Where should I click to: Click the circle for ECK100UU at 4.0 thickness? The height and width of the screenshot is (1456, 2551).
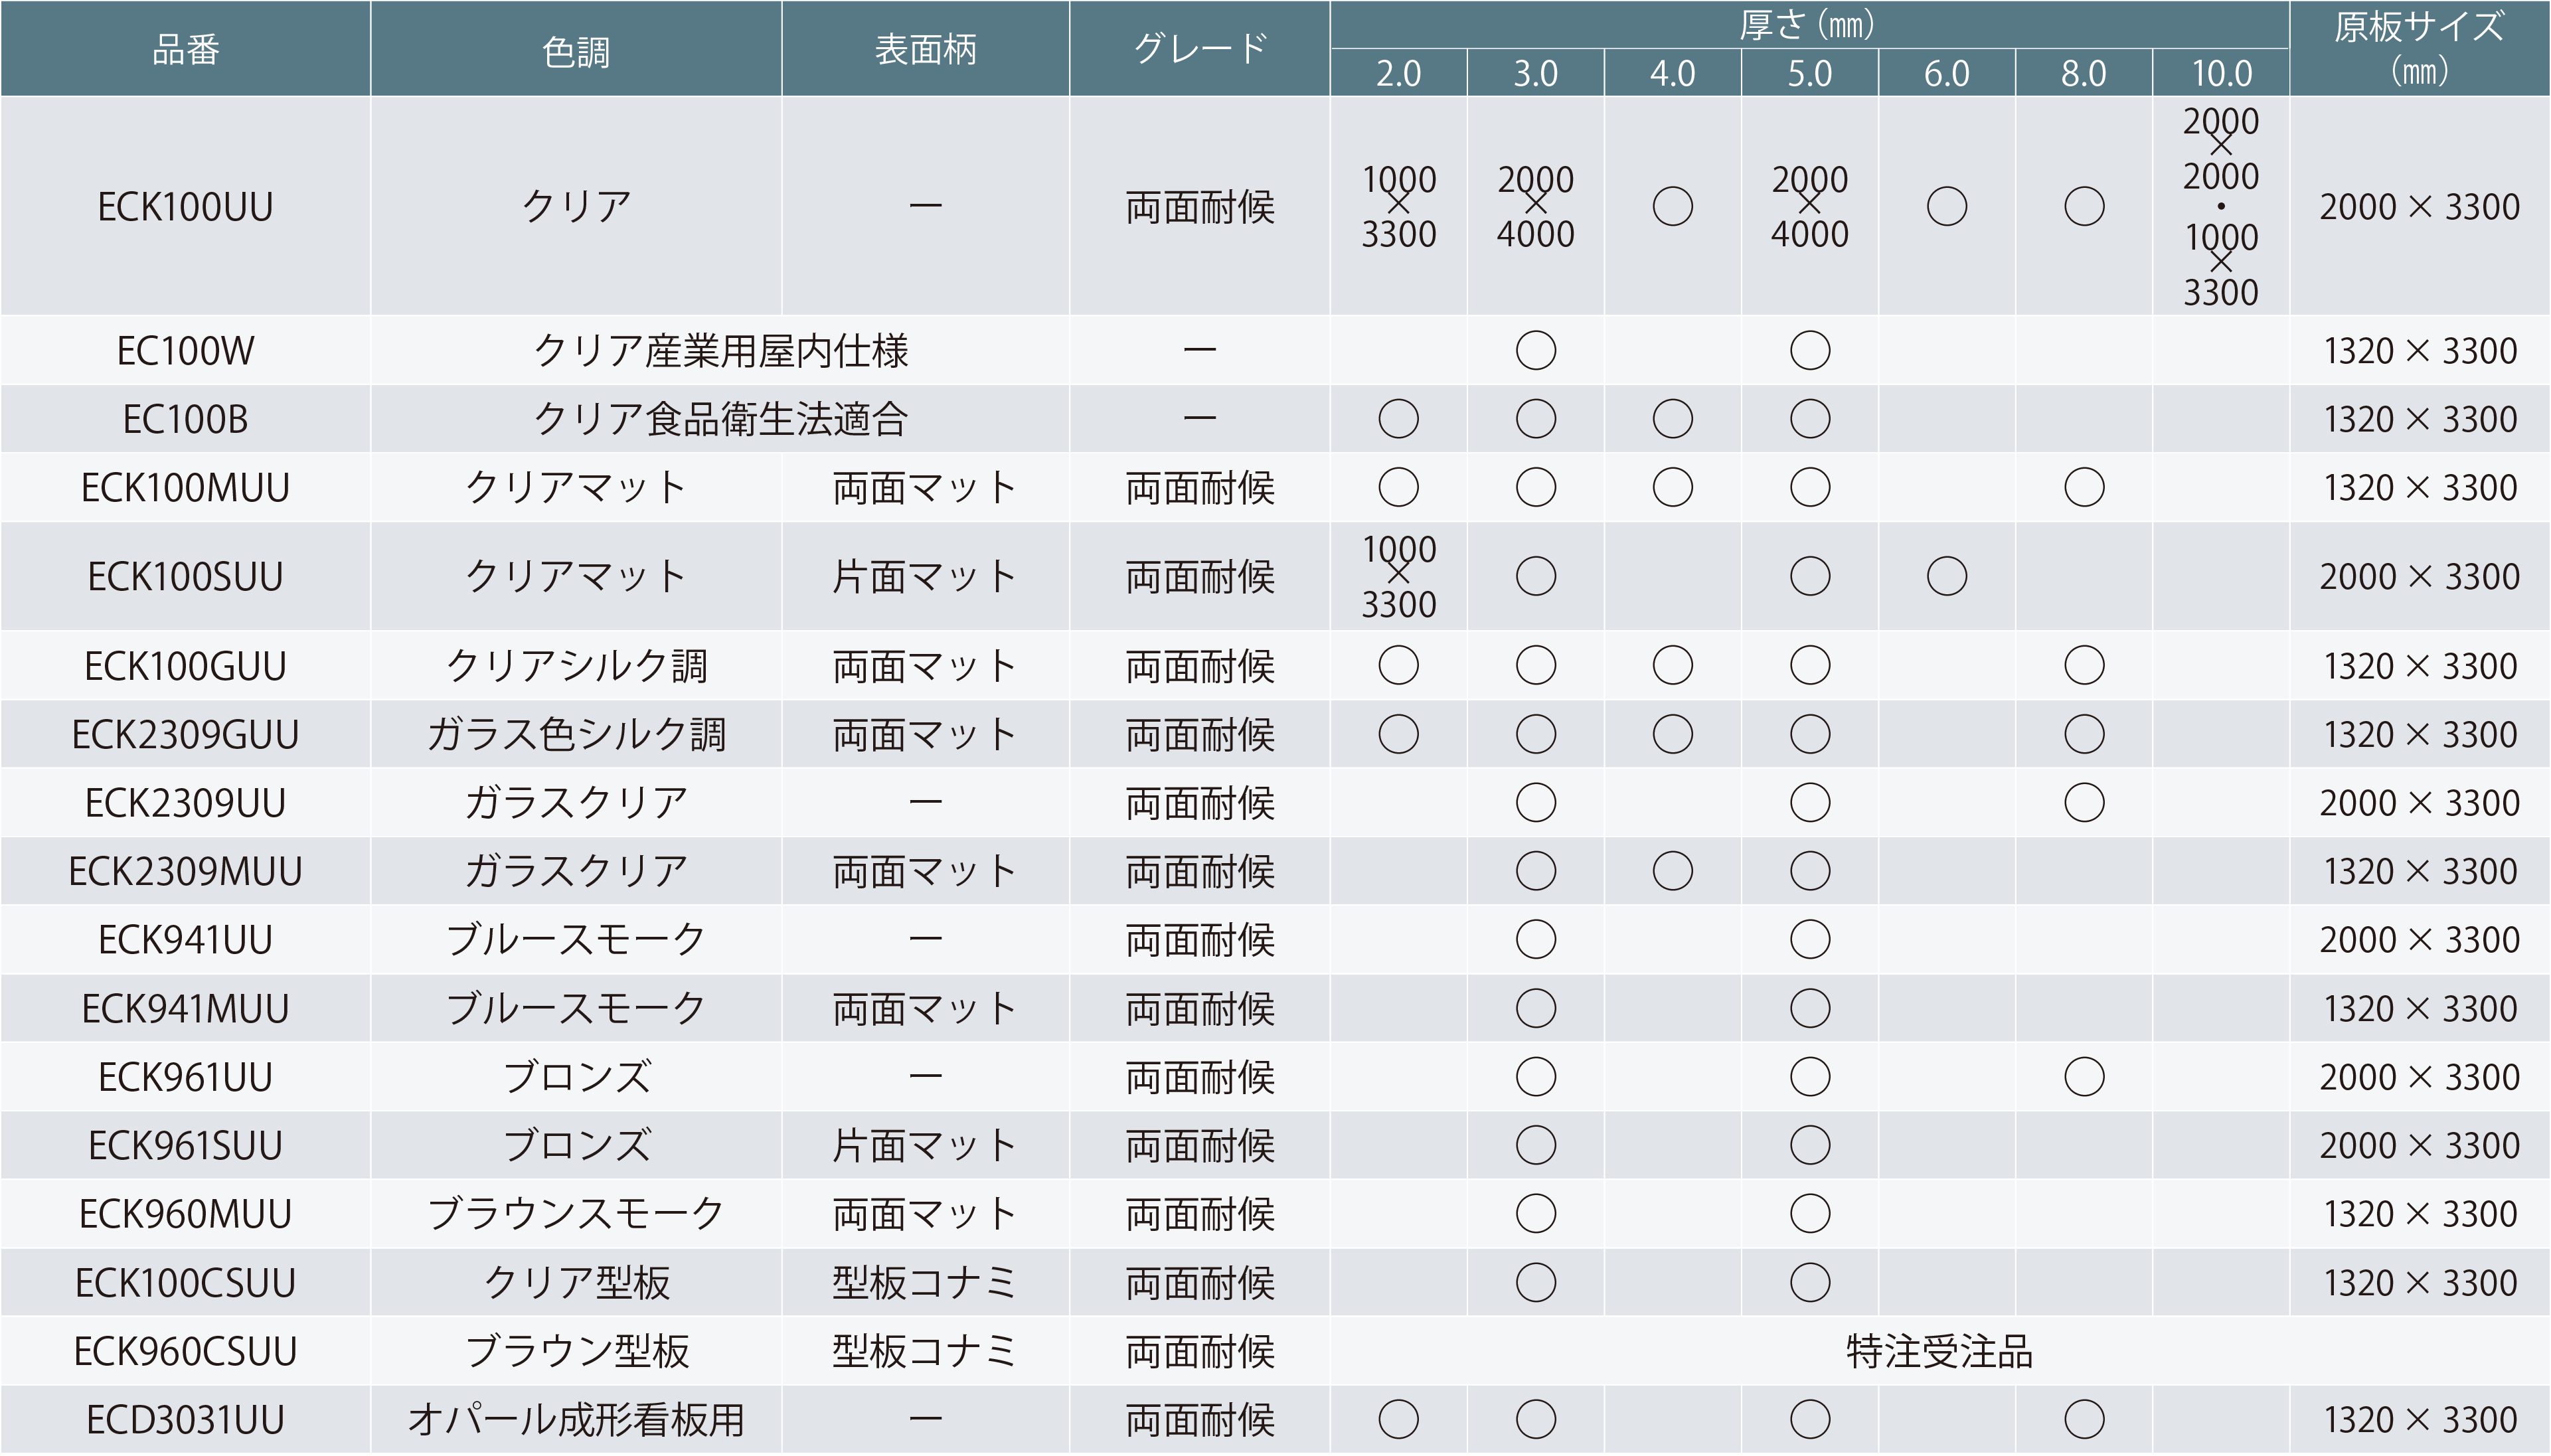(x=1672, y=207)
